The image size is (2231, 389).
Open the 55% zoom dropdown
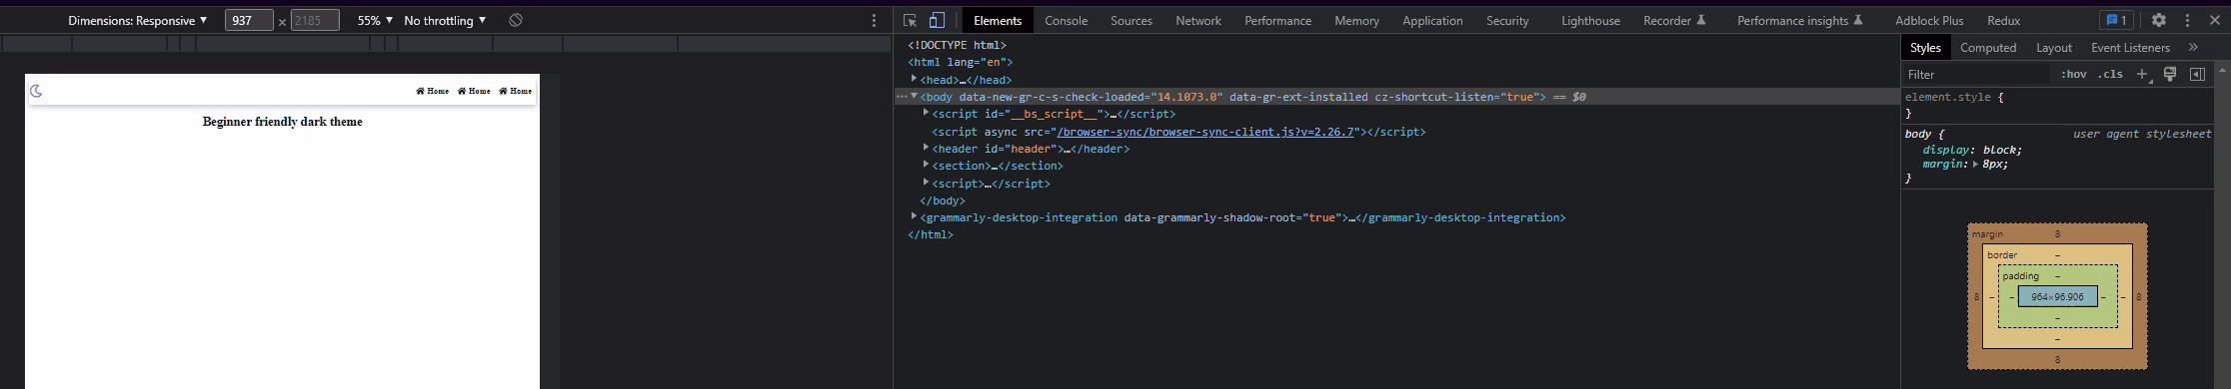point(375,20)
